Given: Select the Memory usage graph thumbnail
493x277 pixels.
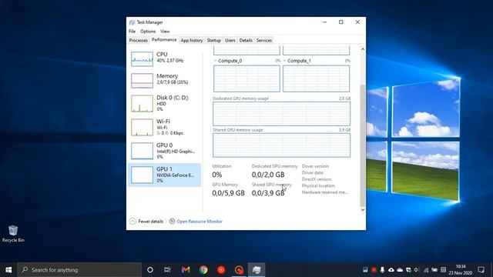Looking at the screenshot, I should [x=142, y=81].
